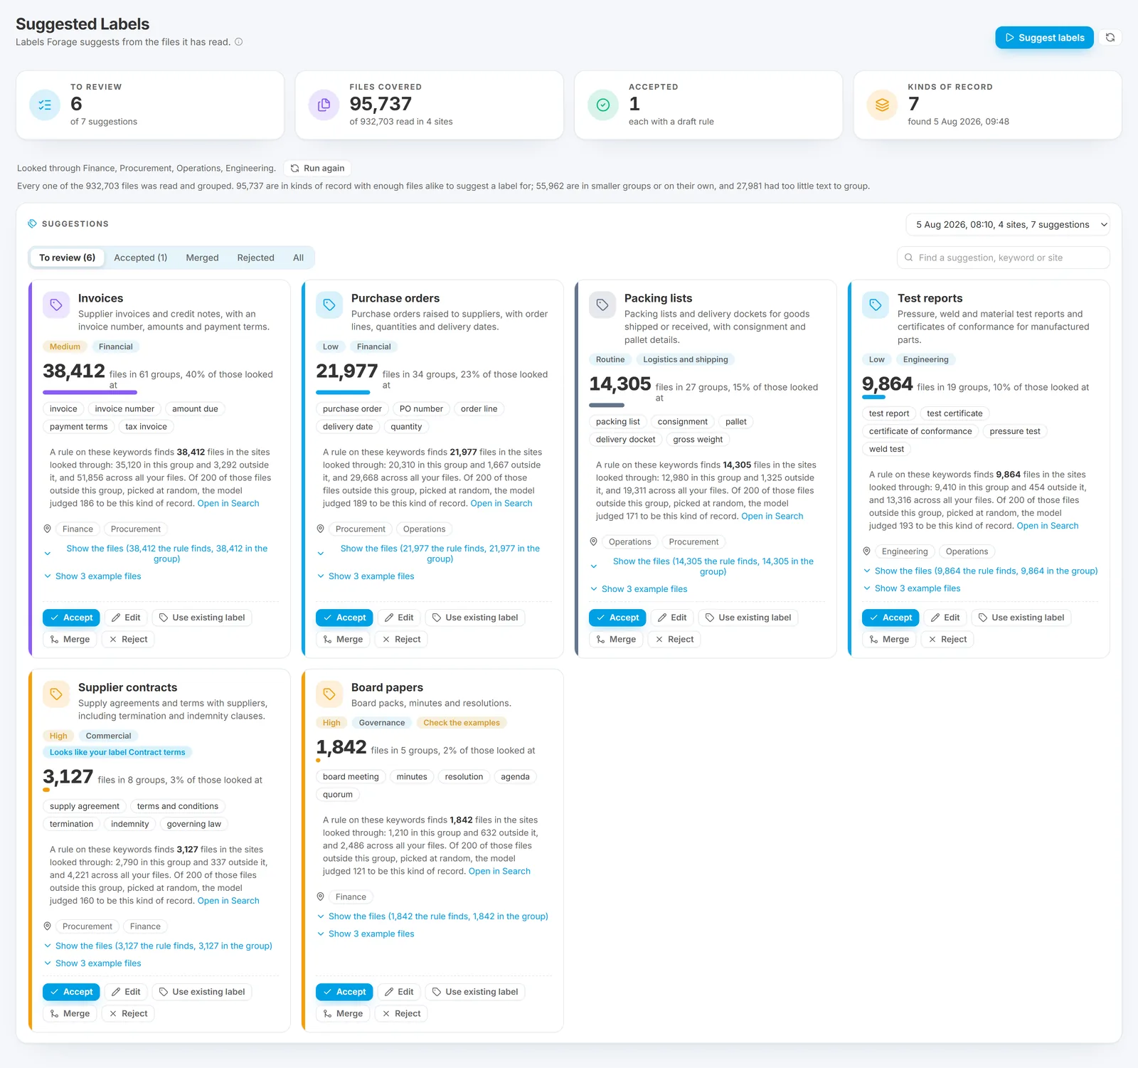The height and width of the screenshot is (1068, 1138).
Task: Open the run selector dropdown dated 5 Aug 2026
Action: pos(1008,225)
